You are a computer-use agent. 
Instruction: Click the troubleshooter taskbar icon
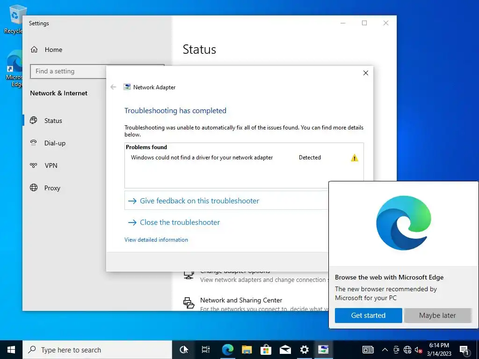pos(324,350)
